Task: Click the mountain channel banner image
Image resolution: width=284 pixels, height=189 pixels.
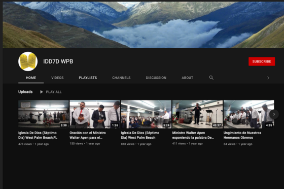Action: tap(143, 25)
